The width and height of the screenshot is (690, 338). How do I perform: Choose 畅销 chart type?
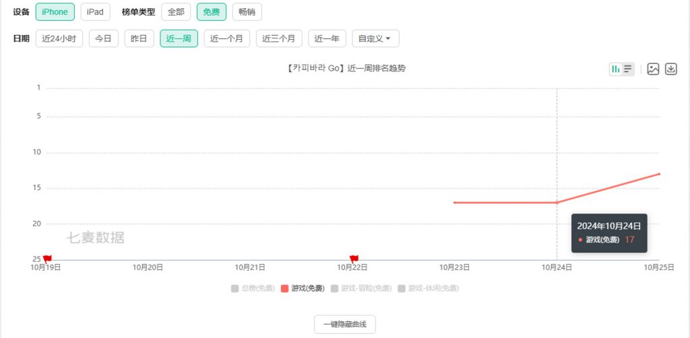pyautogui.click(x=247, y=12)
